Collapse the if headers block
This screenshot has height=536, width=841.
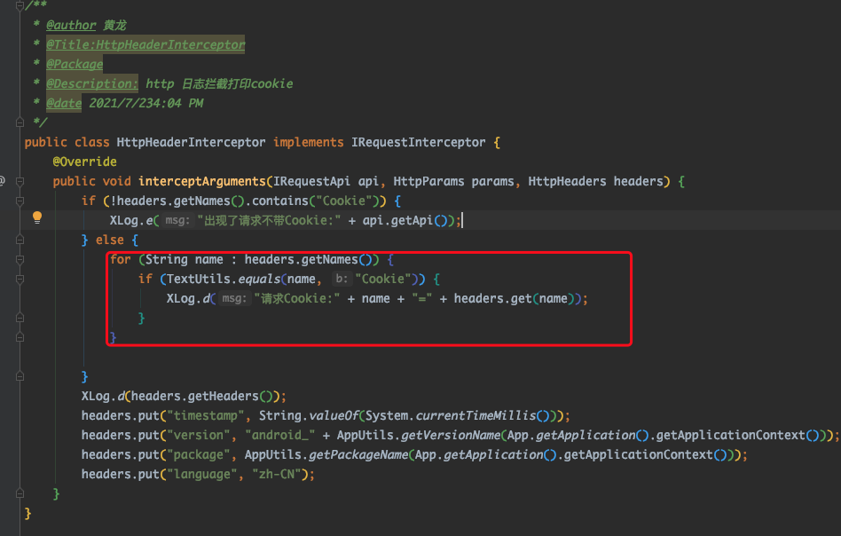(x=19, y=201)
